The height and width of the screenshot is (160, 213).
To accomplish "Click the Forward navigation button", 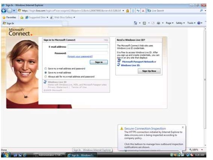I will 9,10.
